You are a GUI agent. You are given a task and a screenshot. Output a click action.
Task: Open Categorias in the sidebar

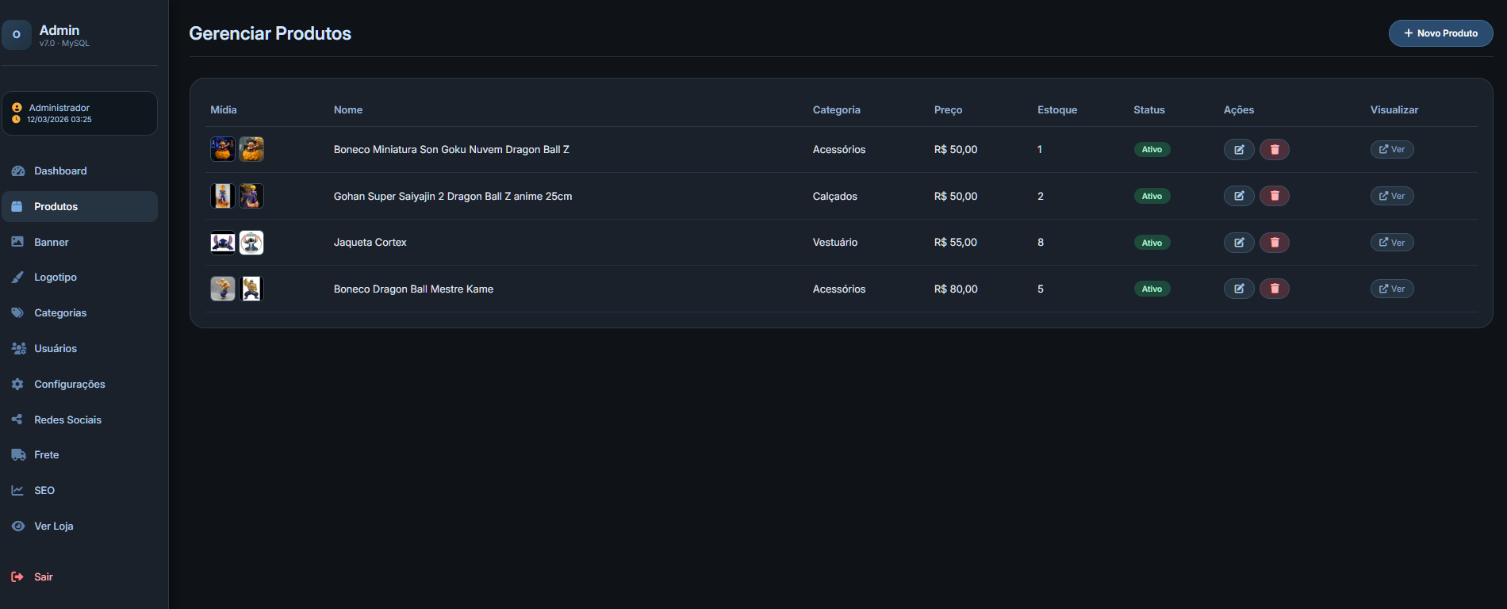pyautogui.click(x=60, y=313)
